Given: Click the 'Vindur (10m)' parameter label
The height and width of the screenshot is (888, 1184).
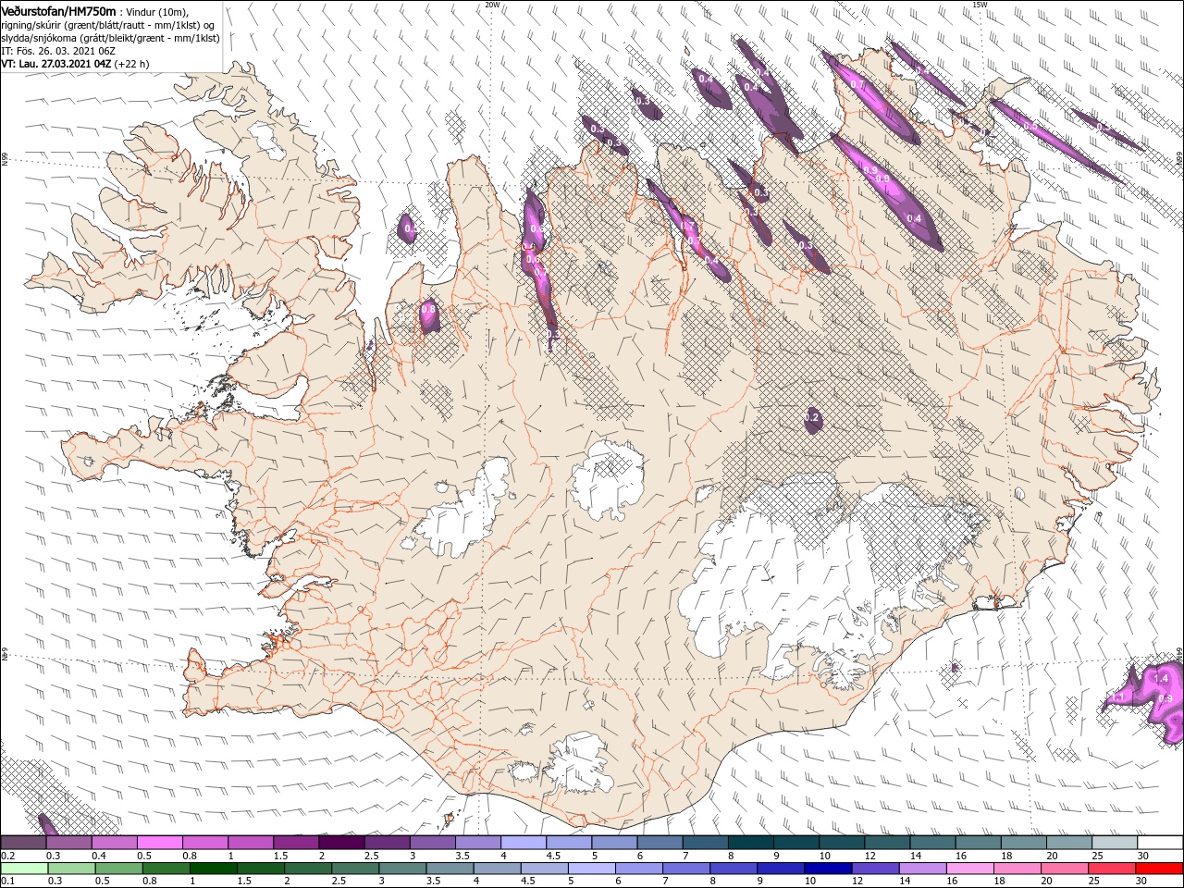Looking at the screenshot, I should [x=157, y=11].
